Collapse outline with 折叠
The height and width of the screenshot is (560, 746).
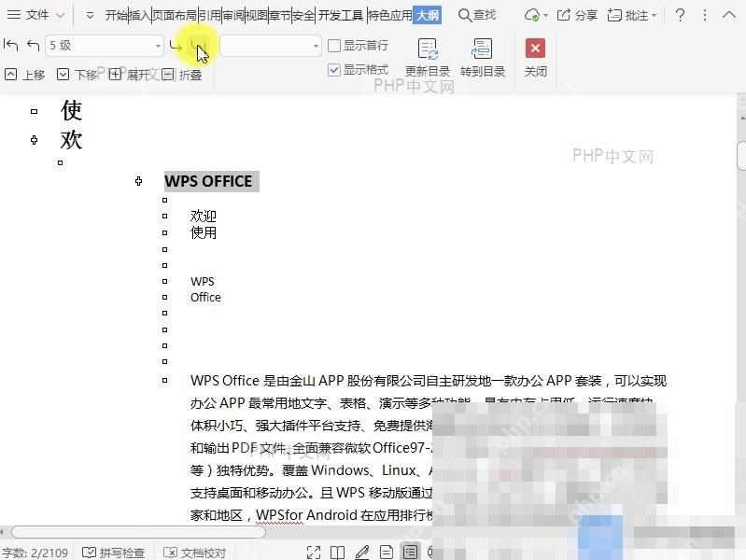click(181, 75)
